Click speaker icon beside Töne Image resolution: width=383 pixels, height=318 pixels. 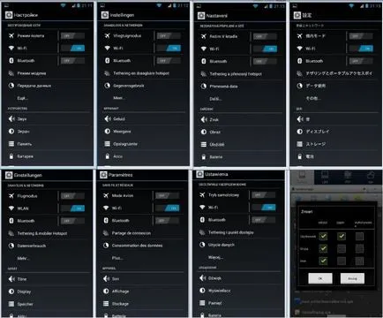coord(11,279)
